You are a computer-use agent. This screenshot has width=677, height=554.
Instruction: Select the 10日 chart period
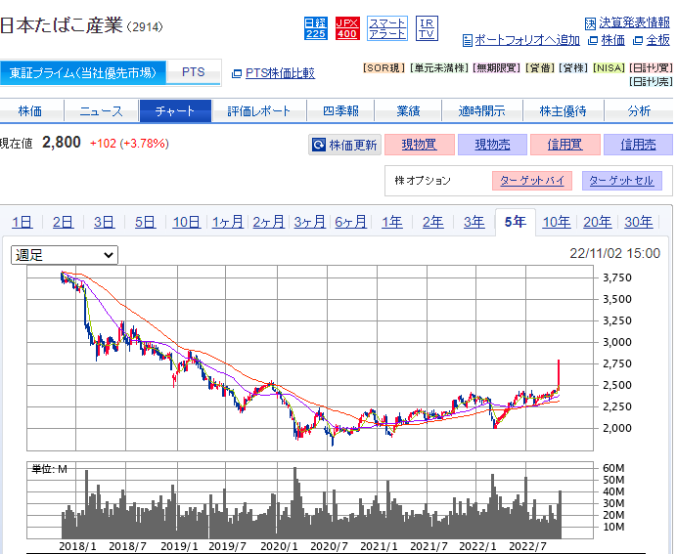click(187, 222)
